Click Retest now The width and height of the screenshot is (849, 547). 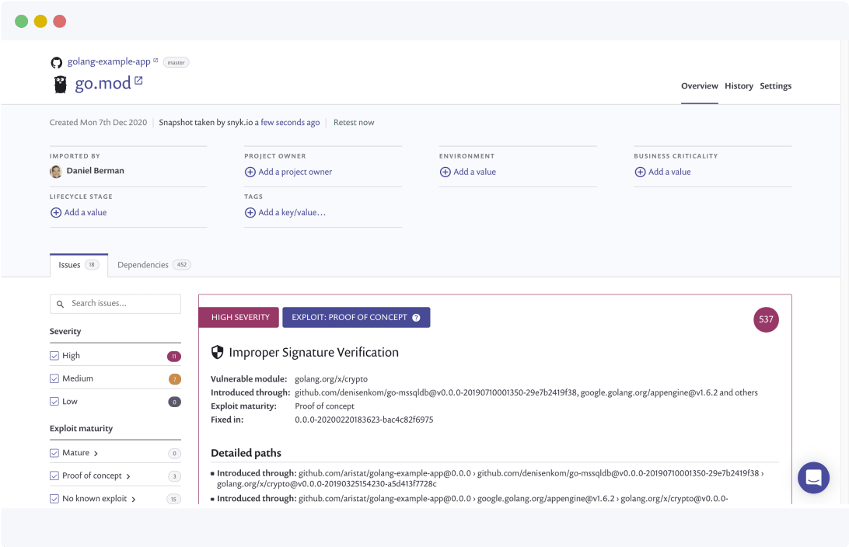click(354, 123)
